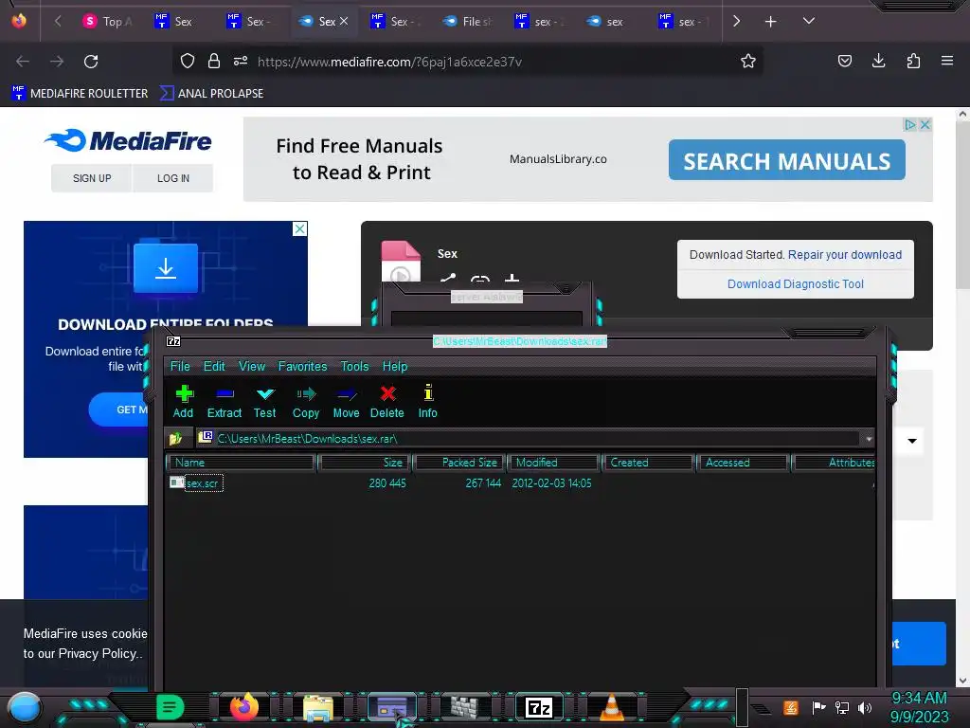This screenshot has height=728, width=970.
Task: Open a new Firefox tab
Action: click(770, 22)
